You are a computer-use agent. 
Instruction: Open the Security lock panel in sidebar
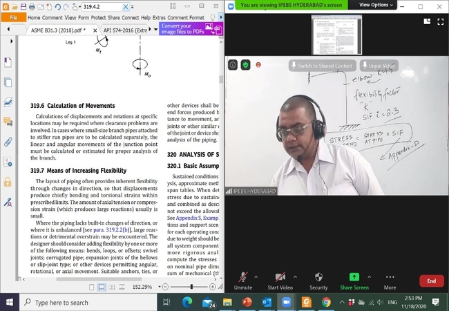tap(8, 182)
